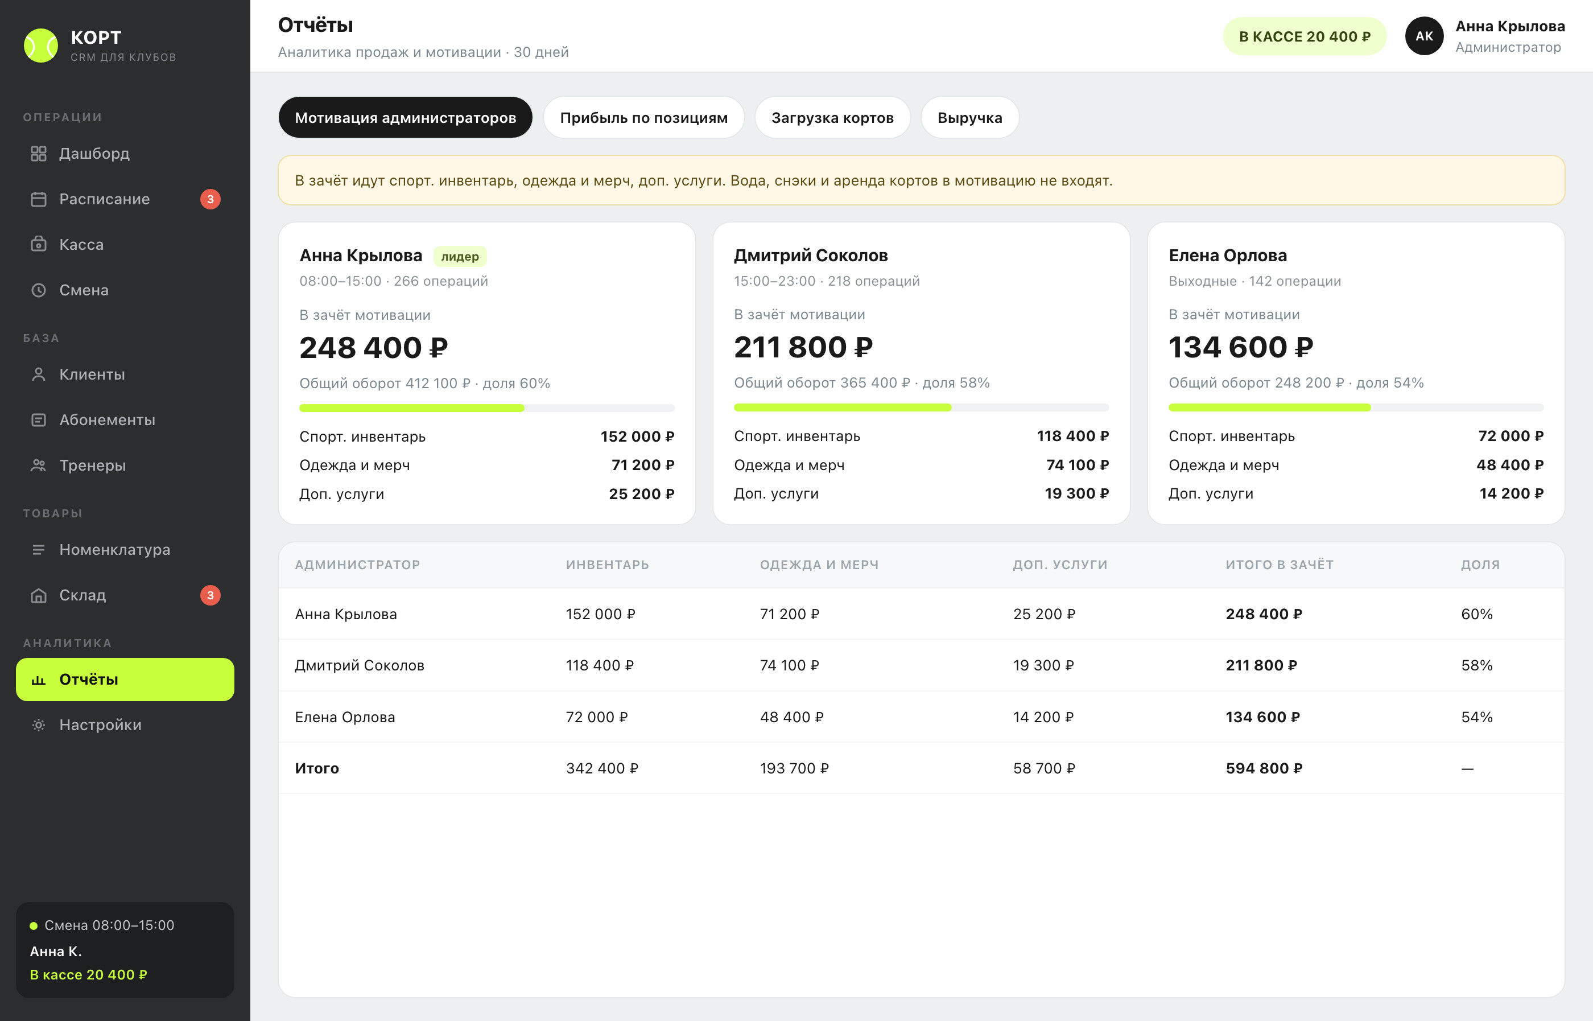Click the Итого row label

pos(317,768)
